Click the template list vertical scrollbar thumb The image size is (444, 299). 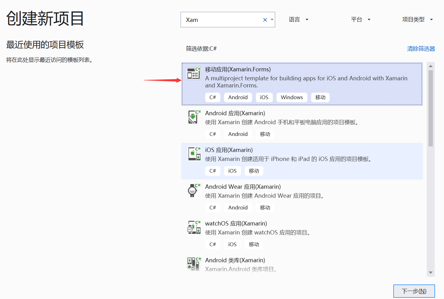431,108
